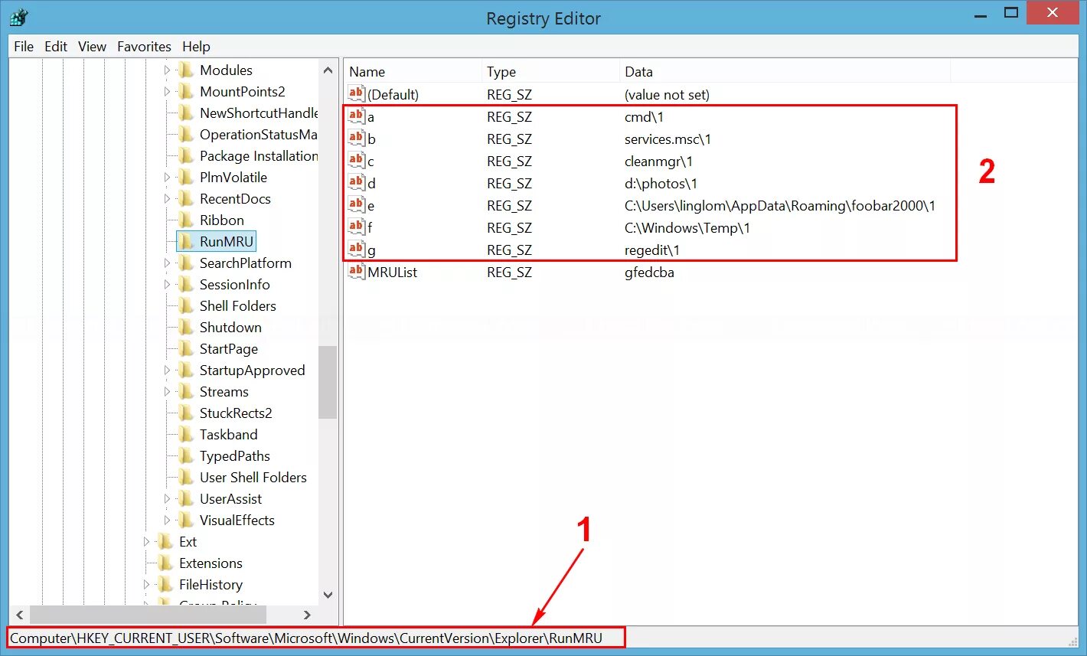Viewport: 1087px width, 656px height.
Task: Click the tree pane horizontal scrollbar thumb
Action: click(x=148, y=615)
